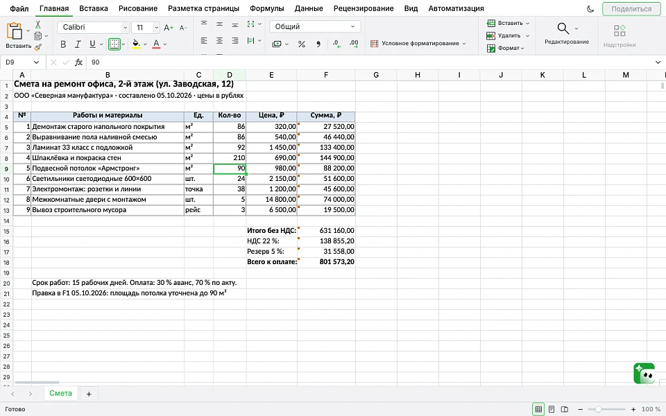Click the formula bar confirm checkmark
This screenshot has width=666, height=416.
click(x=66, y=62)
